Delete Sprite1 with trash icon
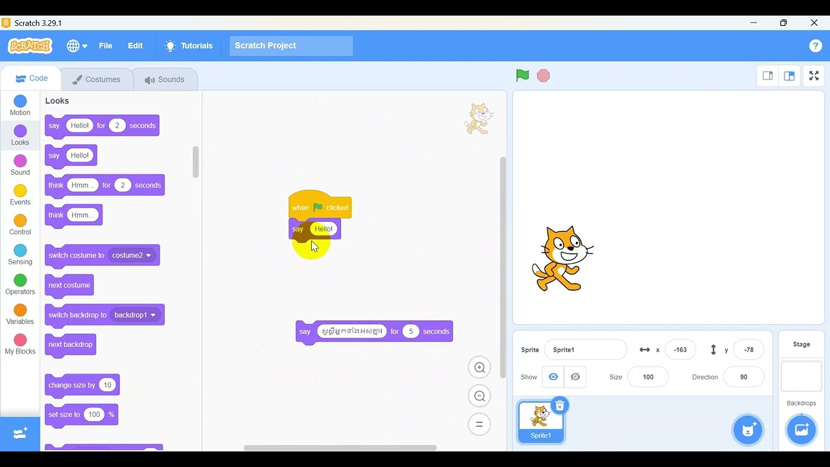Image resolution: width=830 pixels, height=467 pixels. point(560,406)
